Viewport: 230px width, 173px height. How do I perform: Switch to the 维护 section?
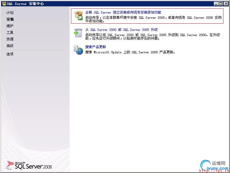coord(10,26)
